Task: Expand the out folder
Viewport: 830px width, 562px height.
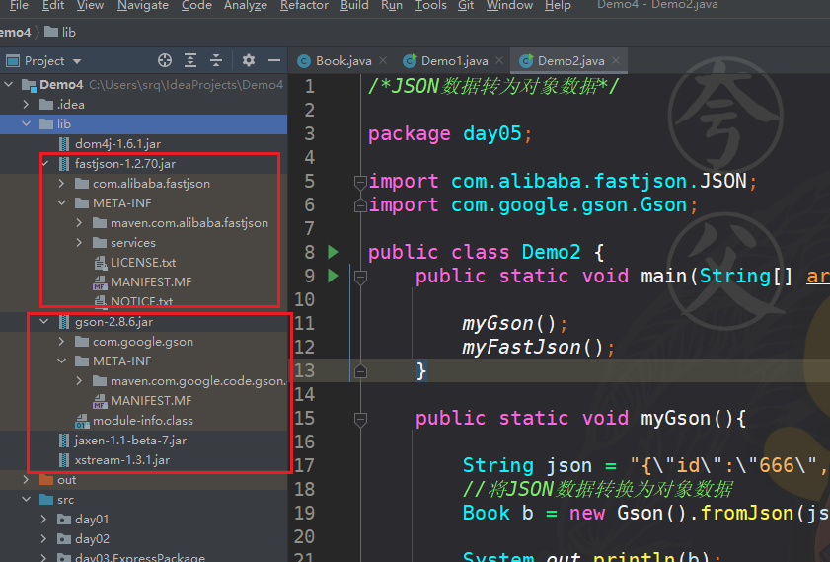Action: click(x=27, y=480)
